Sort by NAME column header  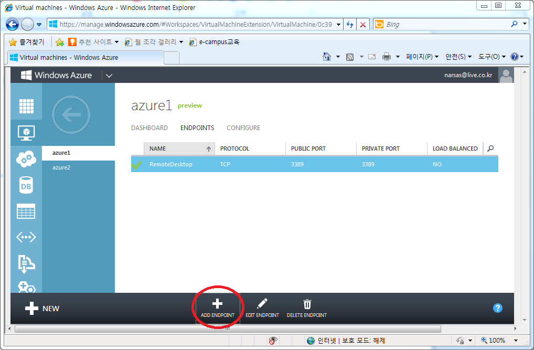(179, 149)
